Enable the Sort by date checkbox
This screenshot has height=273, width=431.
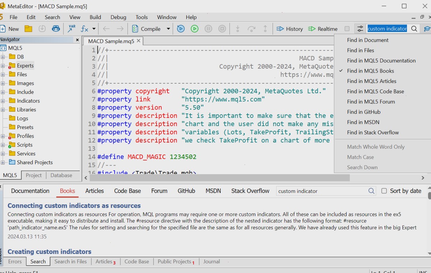coord(384,191)
